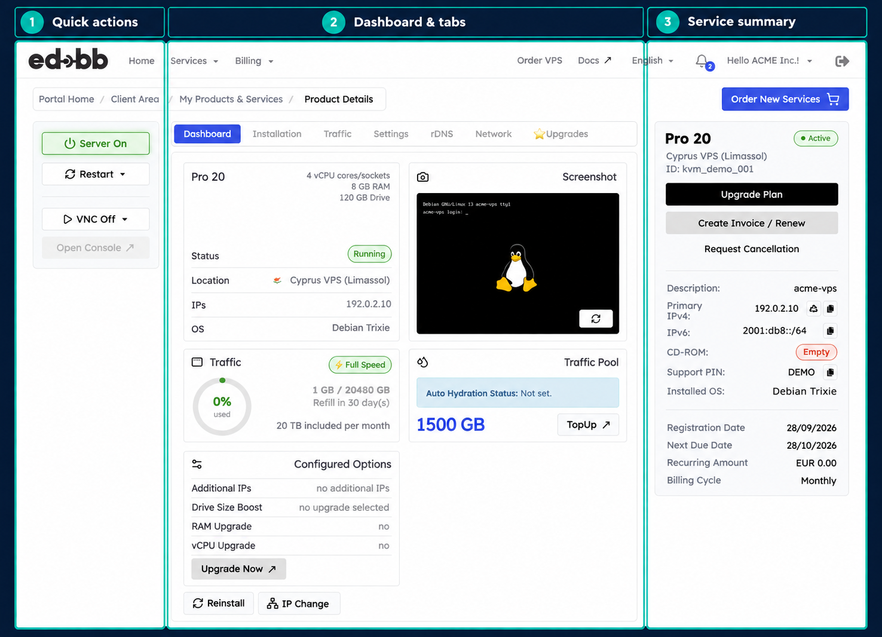The height and width of the screenshot is (637, 882).
Task: Click the Upgrade Plan button
Action: 752,194
